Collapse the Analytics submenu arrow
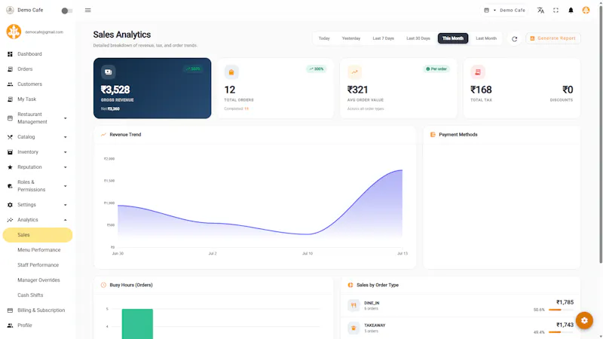The width and height of the screenshot is (603, 339). click(x=65, y=220)
